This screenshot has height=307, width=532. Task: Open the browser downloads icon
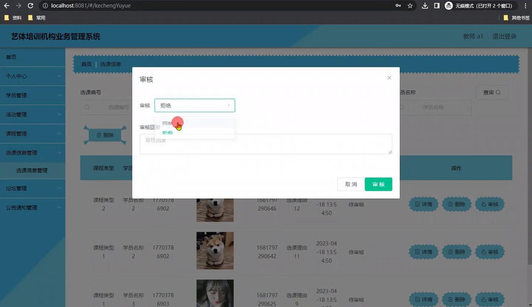pyautogui.click(x=425, y=6)
